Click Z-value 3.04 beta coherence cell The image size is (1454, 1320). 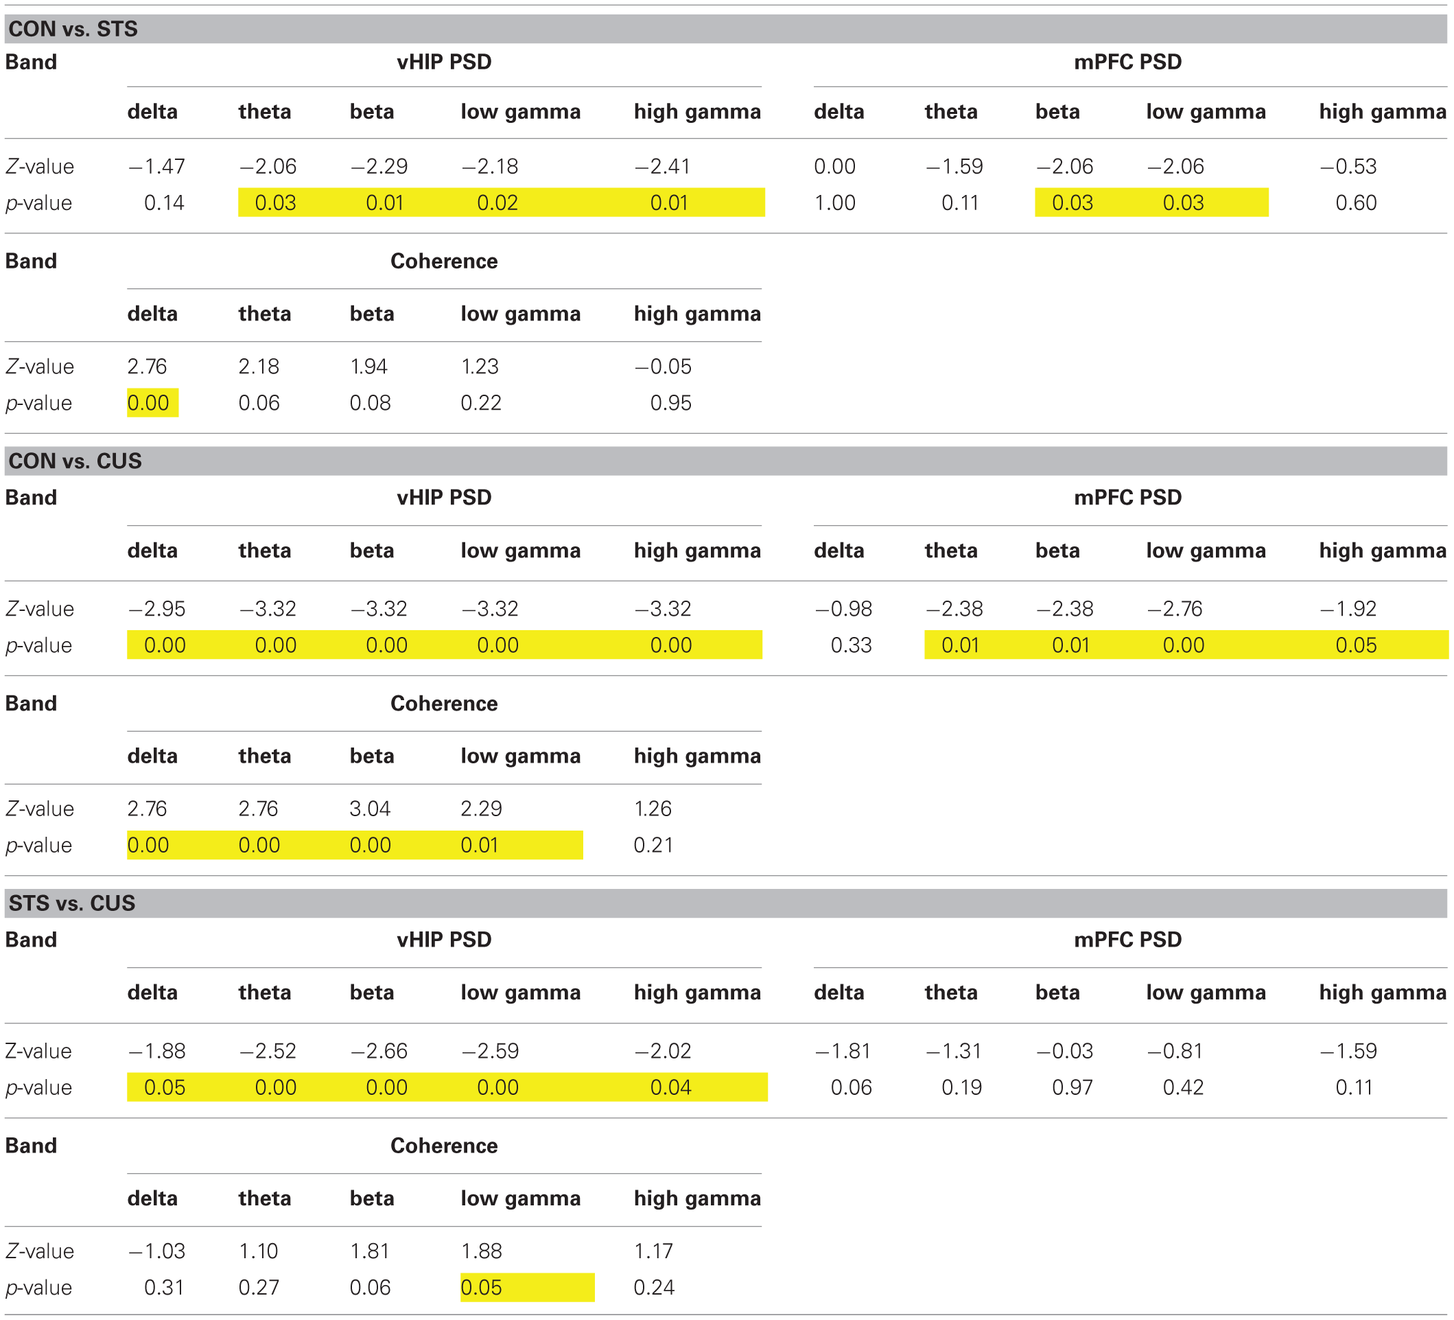tap(370, 809)
